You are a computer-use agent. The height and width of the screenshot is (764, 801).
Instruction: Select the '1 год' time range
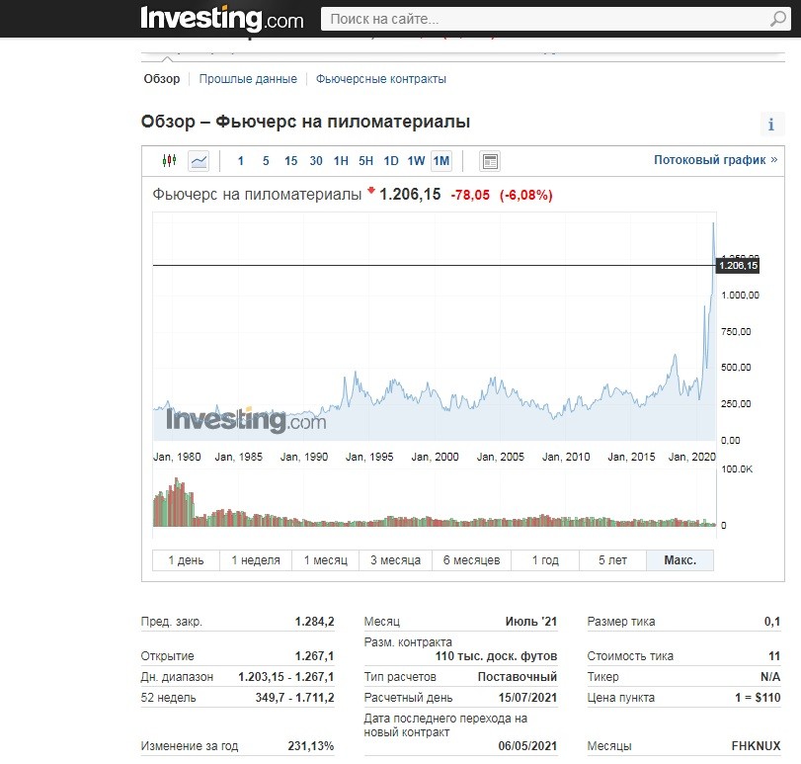545,560
